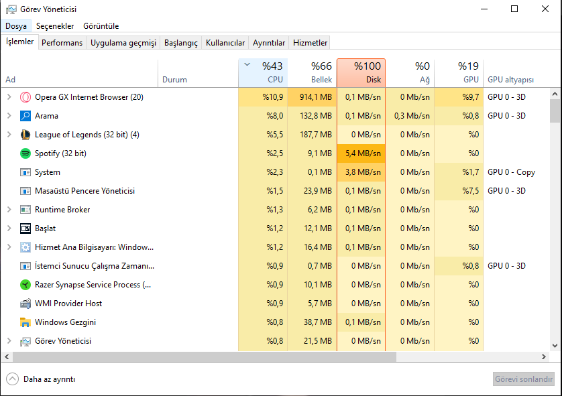
Task: Expand Opera GX Internet Browser group
Action: tap(9, 97)
